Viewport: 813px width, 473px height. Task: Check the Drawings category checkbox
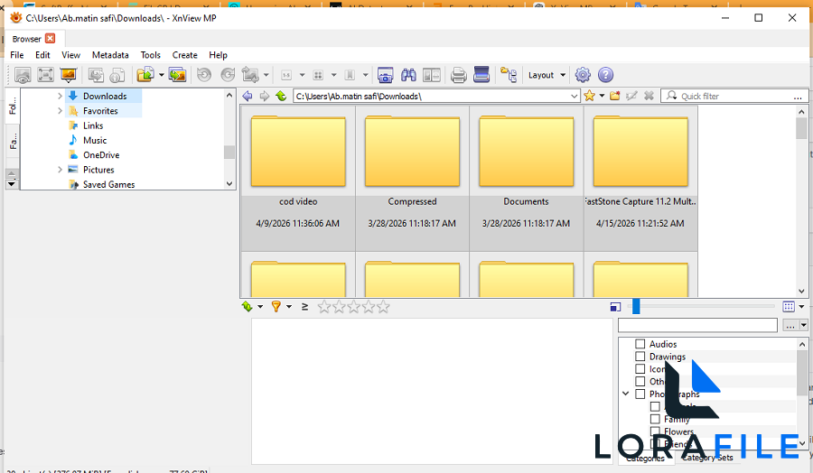640,357
